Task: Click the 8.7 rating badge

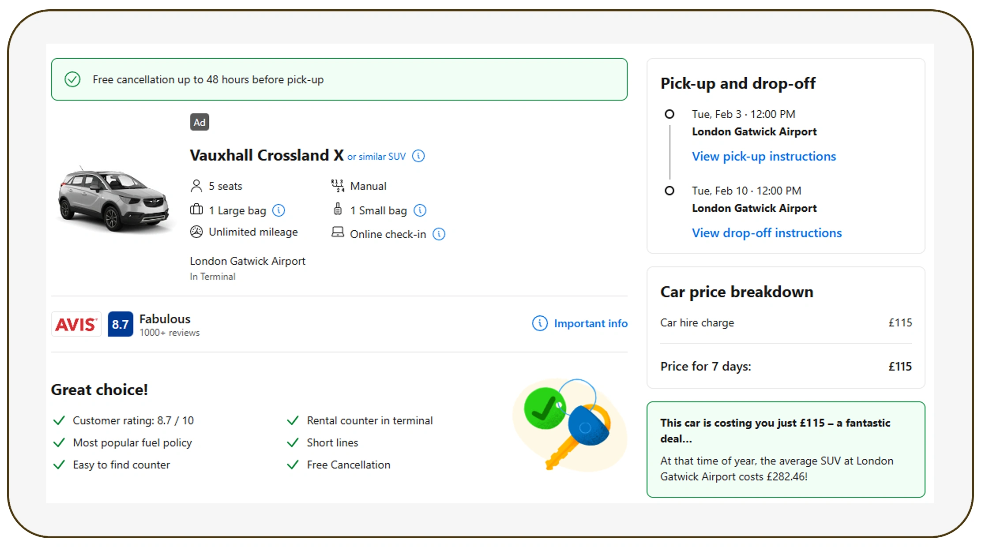Action: click(120, 324)
